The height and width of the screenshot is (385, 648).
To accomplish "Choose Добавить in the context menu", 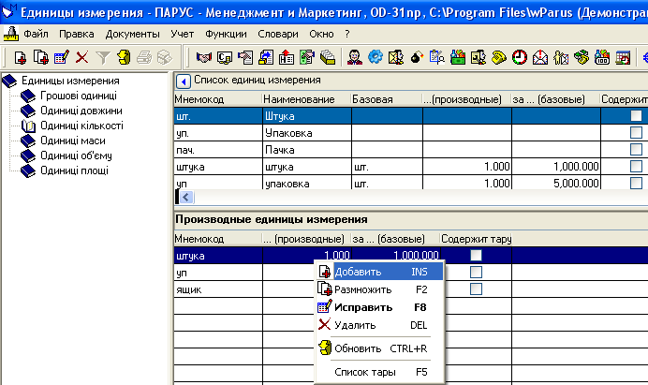I will point(380,272).
